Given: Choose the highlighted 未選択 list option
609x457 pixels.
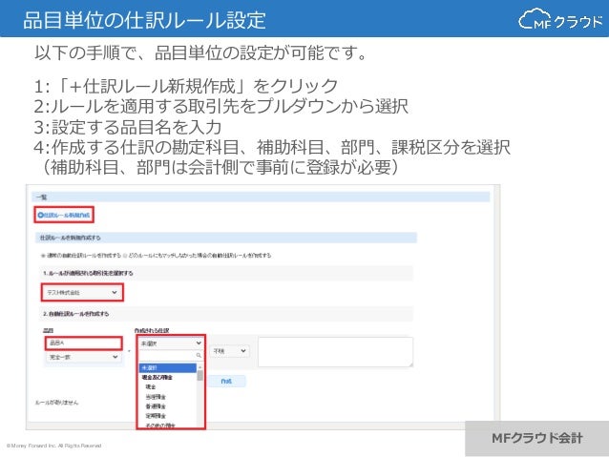Looking at the screenshot, I should (168, 367).
